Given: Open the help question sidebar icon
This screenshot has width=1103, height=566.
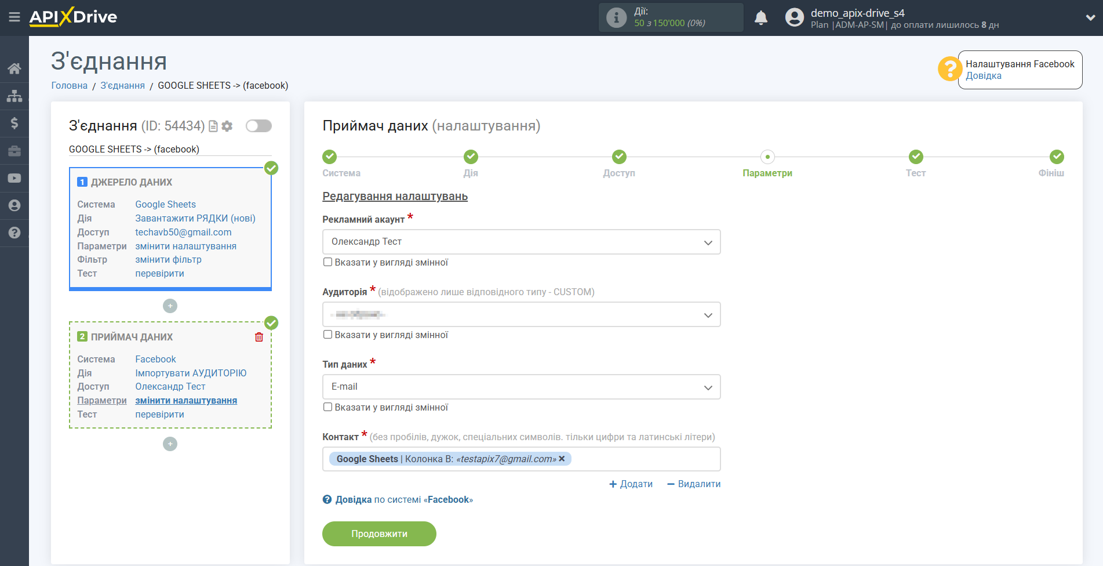Looking at the screenshot, I should (14, 233).
